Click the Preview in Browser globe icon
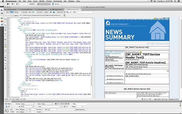182x114 pixels. point(54,12)
